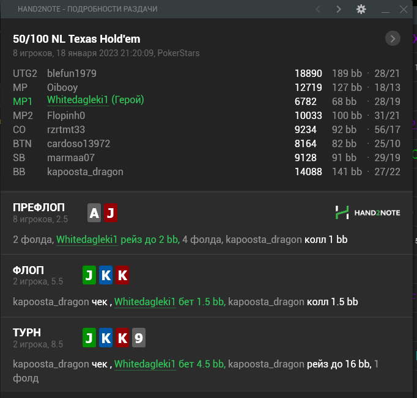Click stack value 12719 for Oibooy
The height and width of the screenshot is (398, 417).
tap(308, 88)
